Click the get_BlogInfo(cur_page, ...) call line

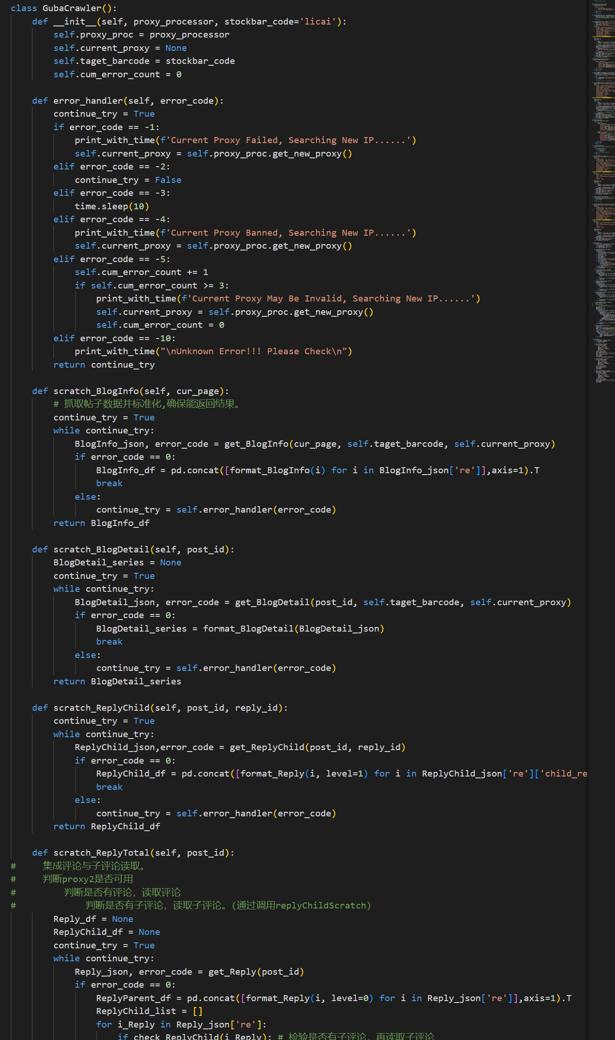coord(315,444)
